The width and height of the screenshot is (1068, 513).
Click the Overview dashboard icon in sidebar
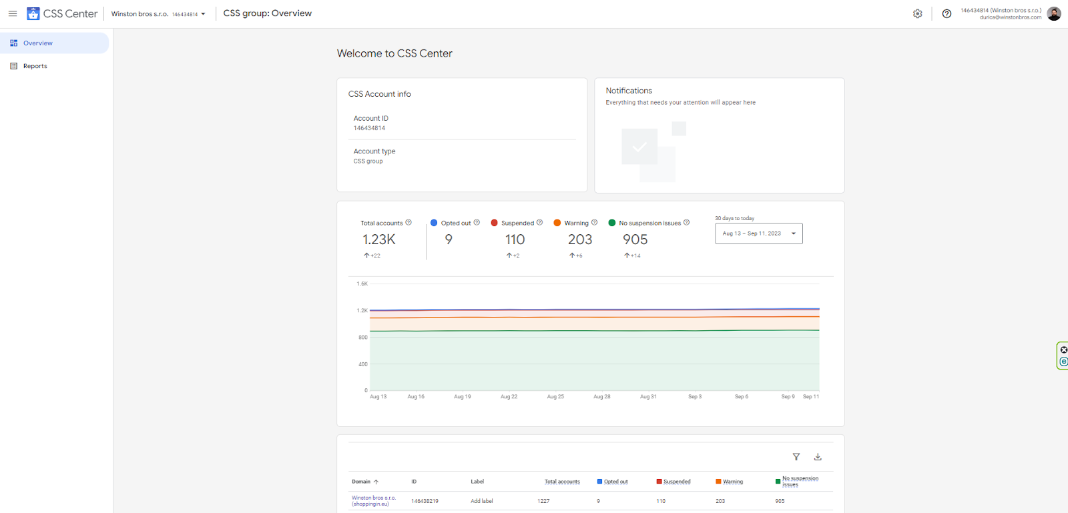(14, 43)
